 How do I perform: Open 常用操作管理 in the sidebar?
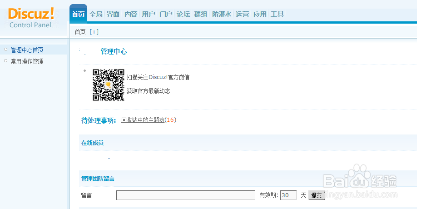tap(27, 61)
